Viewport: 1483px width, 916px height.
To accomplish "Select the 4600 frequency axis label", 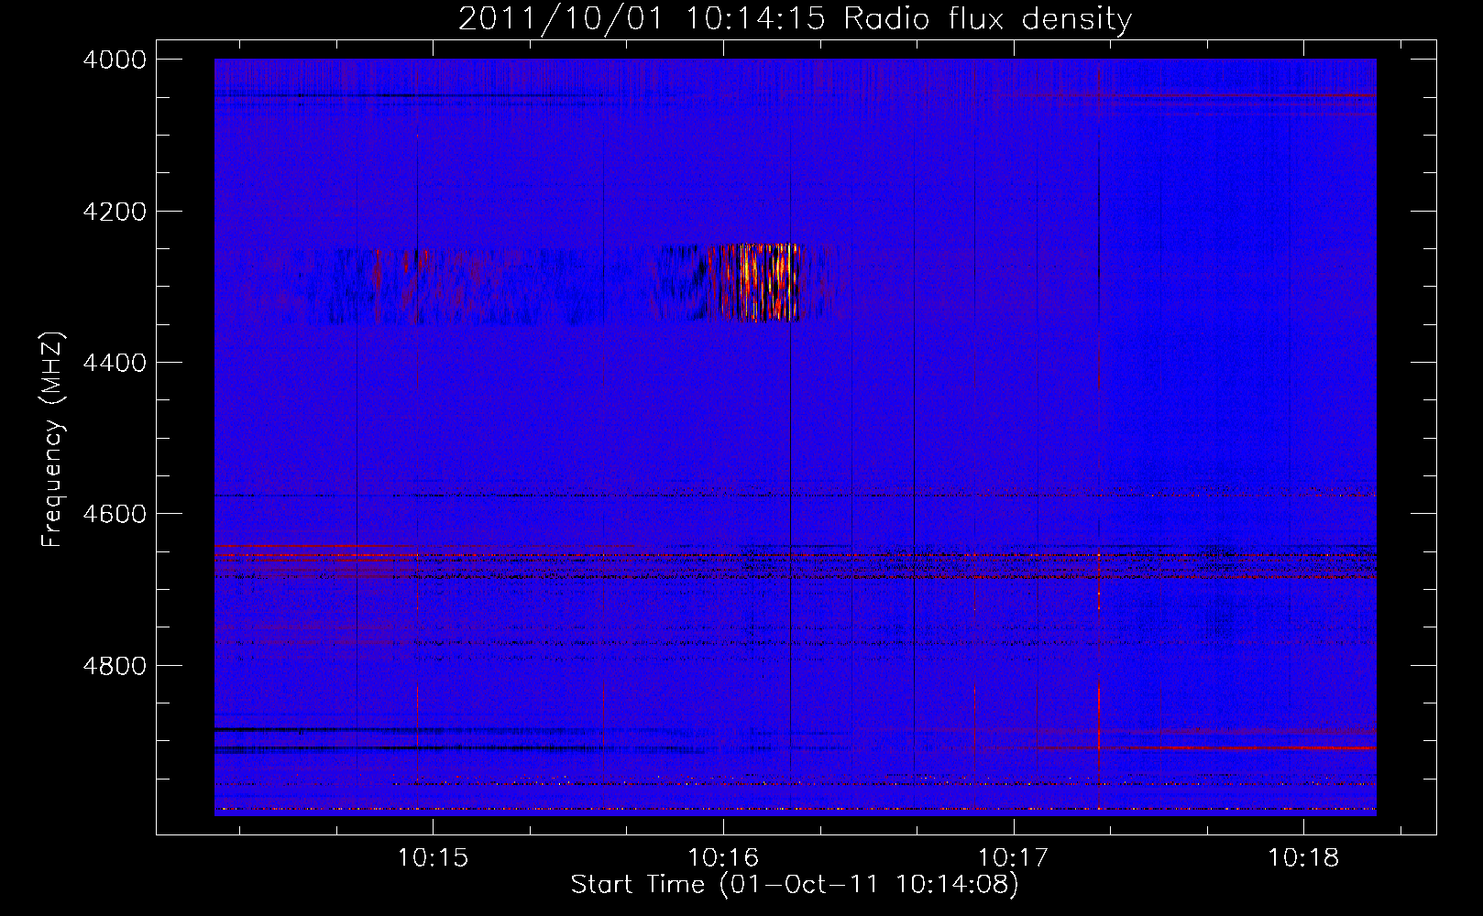I will pos(115,514).
